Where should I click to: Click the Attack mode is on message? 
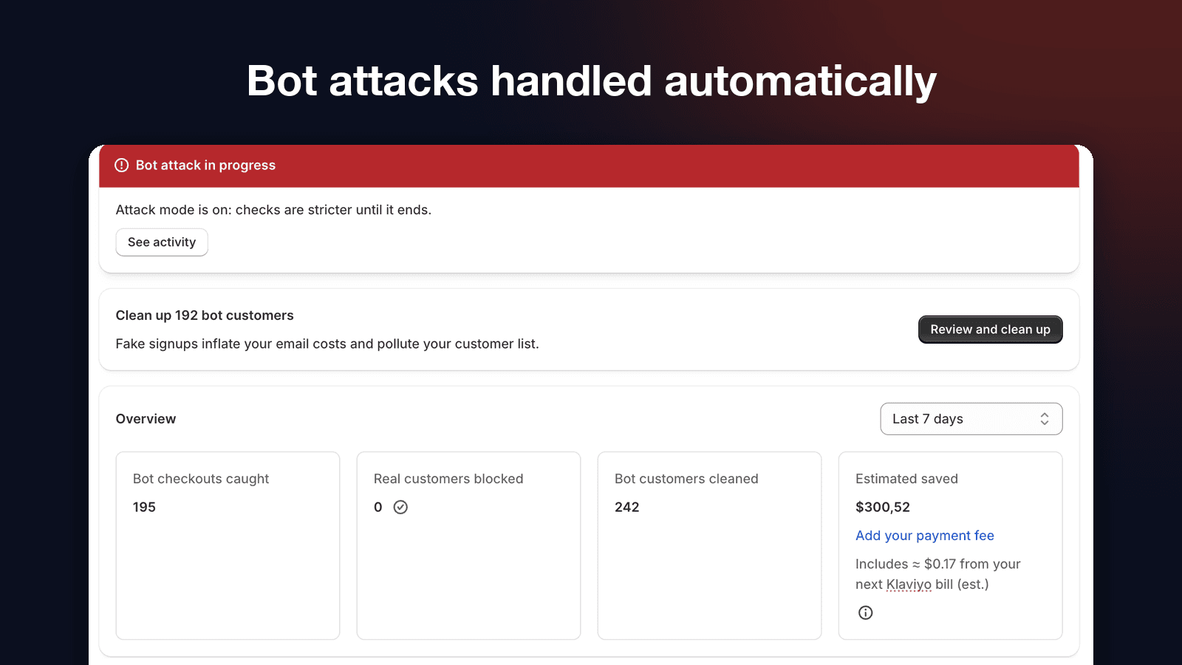[x=273, y=210]
